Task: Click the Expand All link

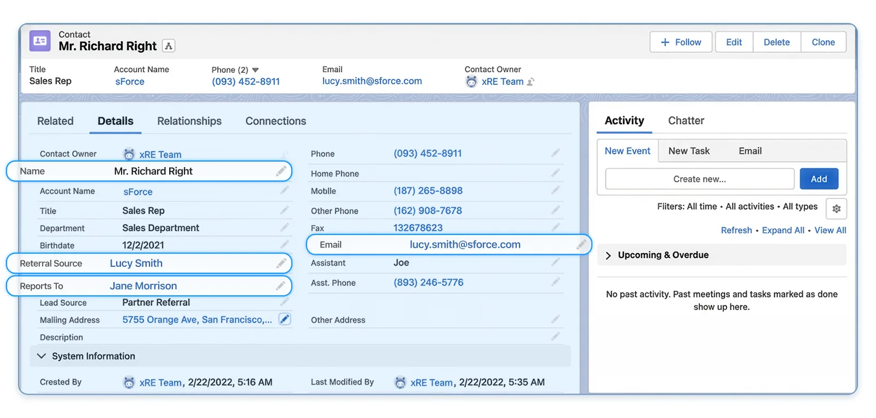Action: click(783, 230)
